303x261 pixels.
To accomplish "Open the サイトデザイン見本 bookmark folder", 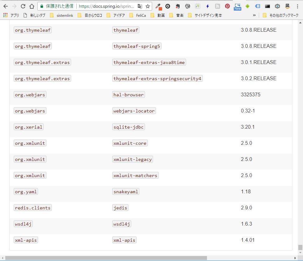I will [205, 15].
